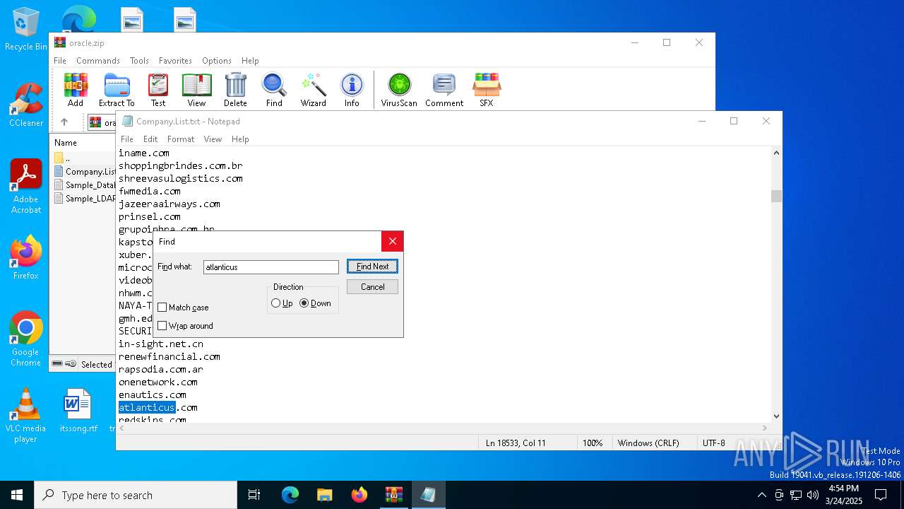This screenshot has height=509, width=904.
Task: Click the Add icon in WinRAR toolbar
Action: coord(76,90)
